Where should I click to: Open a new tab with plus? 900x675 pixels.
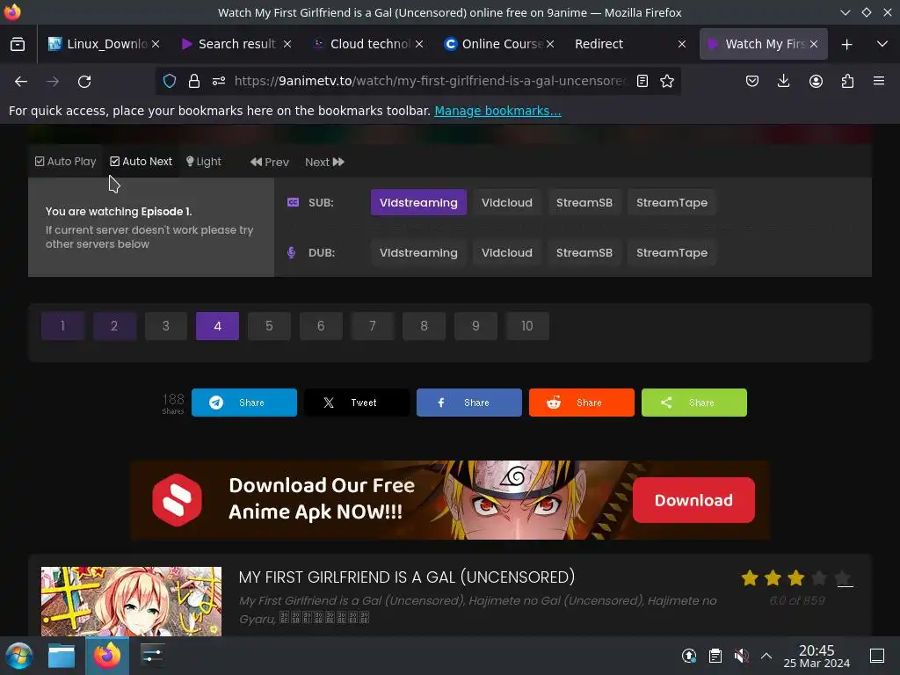click(846, 44)
